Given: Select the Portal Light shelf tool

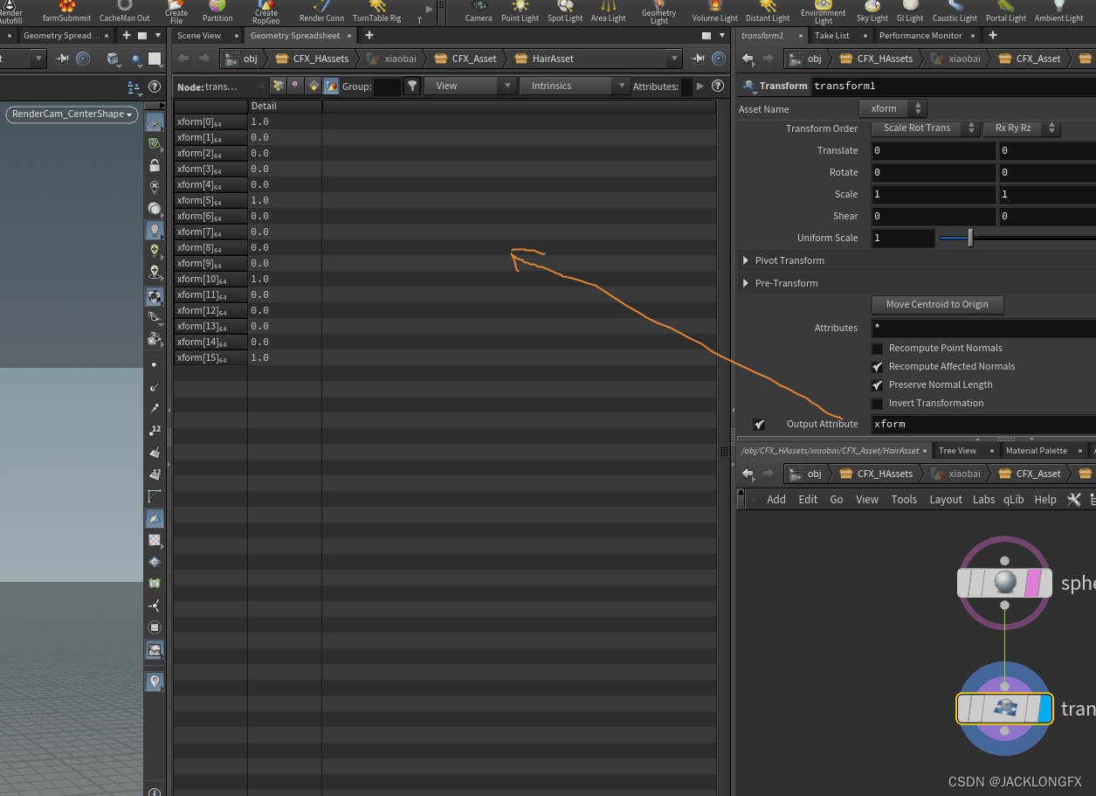Looking at the screenshot, I should point(1006,11).
